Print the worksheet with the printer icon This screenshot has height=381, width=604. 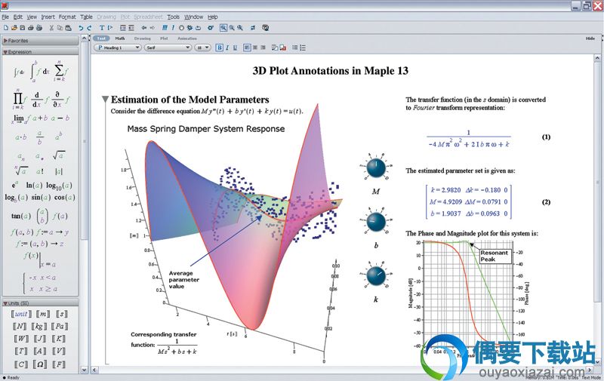31,28
